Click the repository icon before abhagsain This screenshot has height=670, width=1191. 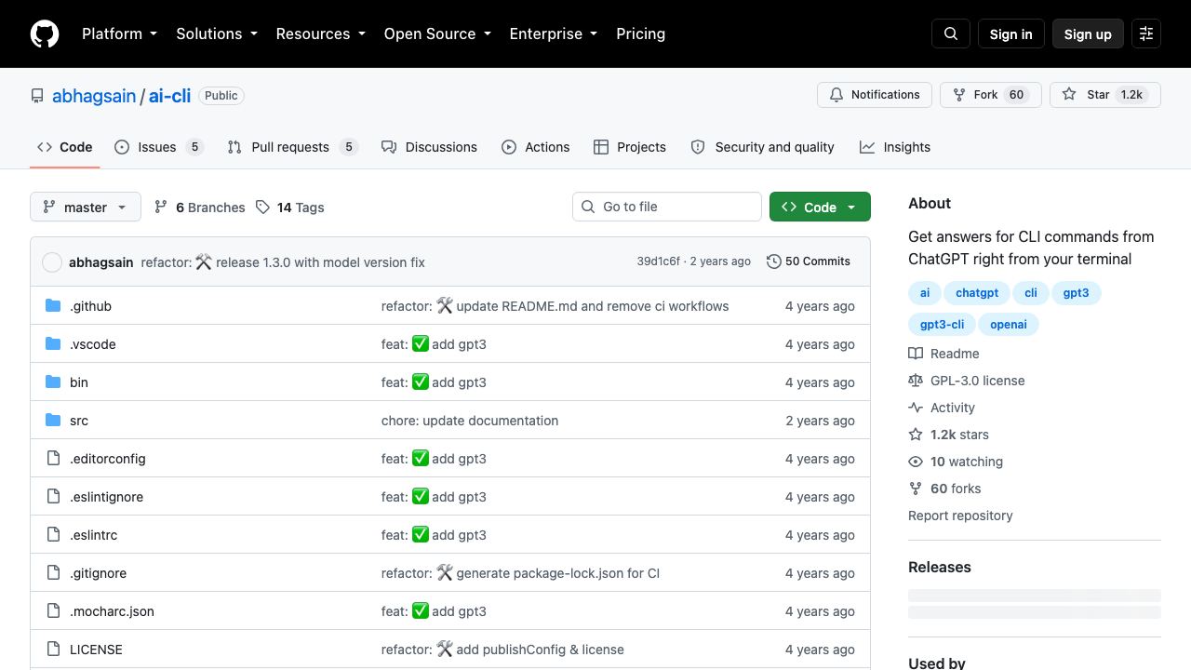point(37,96)
